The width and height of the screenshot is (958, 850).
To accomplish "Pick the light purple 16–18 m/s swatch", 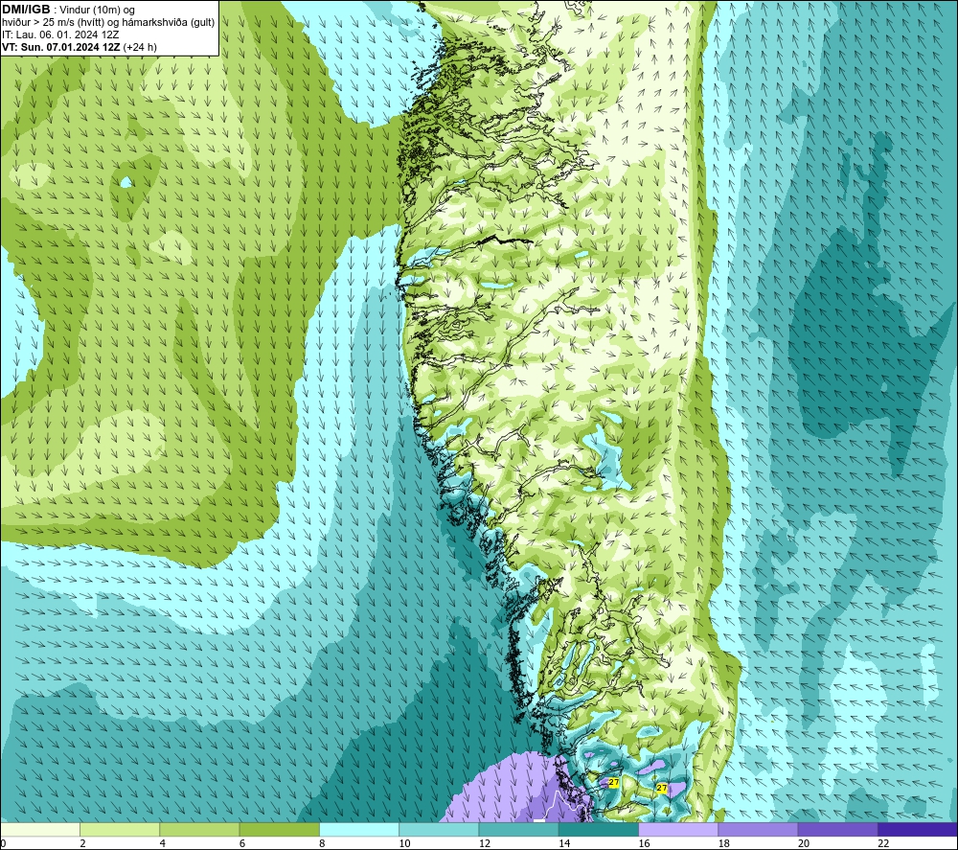I will [x=678, y=829].
